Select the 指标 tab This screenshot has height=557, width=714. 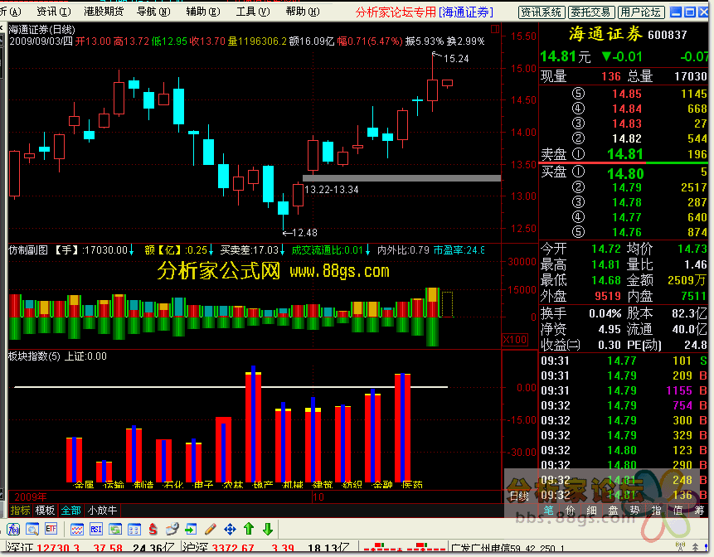[20, 510]
